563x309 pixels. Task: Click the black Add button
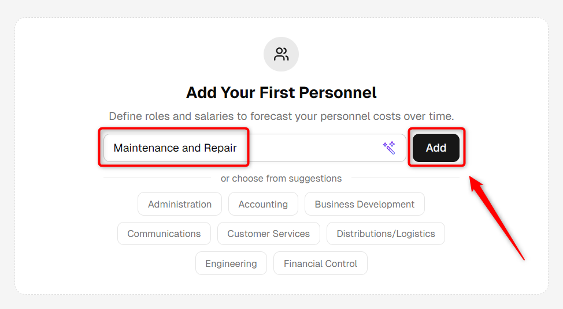(436, 148)
